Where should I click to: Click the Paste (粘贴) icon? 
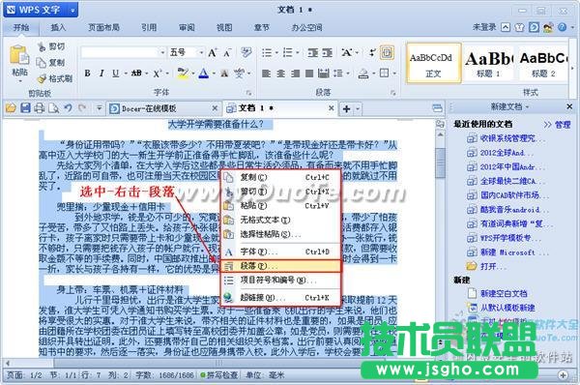19,55
